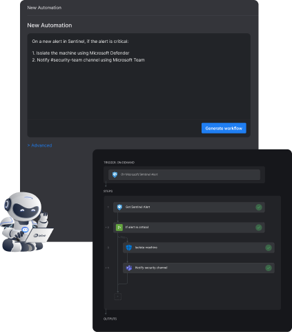Click the Defender shield icon on Isolate machine
Image resolution: width=292 pixels, height=332 pixels.
pos(129,248)
